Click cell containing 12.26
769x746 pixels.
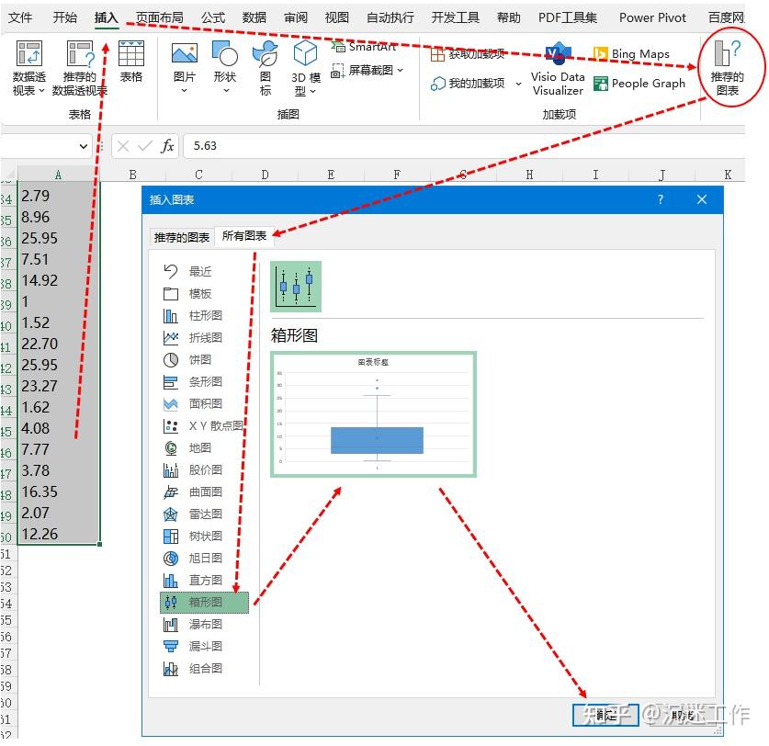[x=59, y=534]
